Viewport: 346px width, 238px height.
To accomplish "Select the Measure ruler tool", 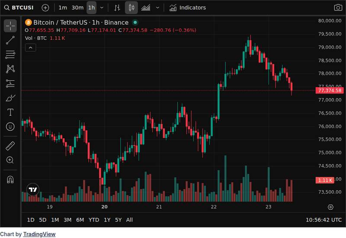I will [x=10, y=146].
